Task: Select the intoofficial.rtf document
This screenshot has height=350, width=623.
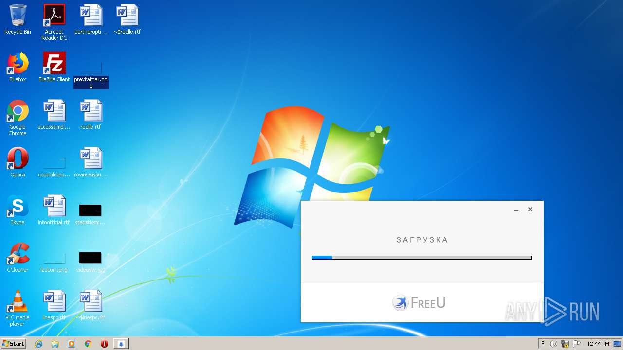Action: 54,210
